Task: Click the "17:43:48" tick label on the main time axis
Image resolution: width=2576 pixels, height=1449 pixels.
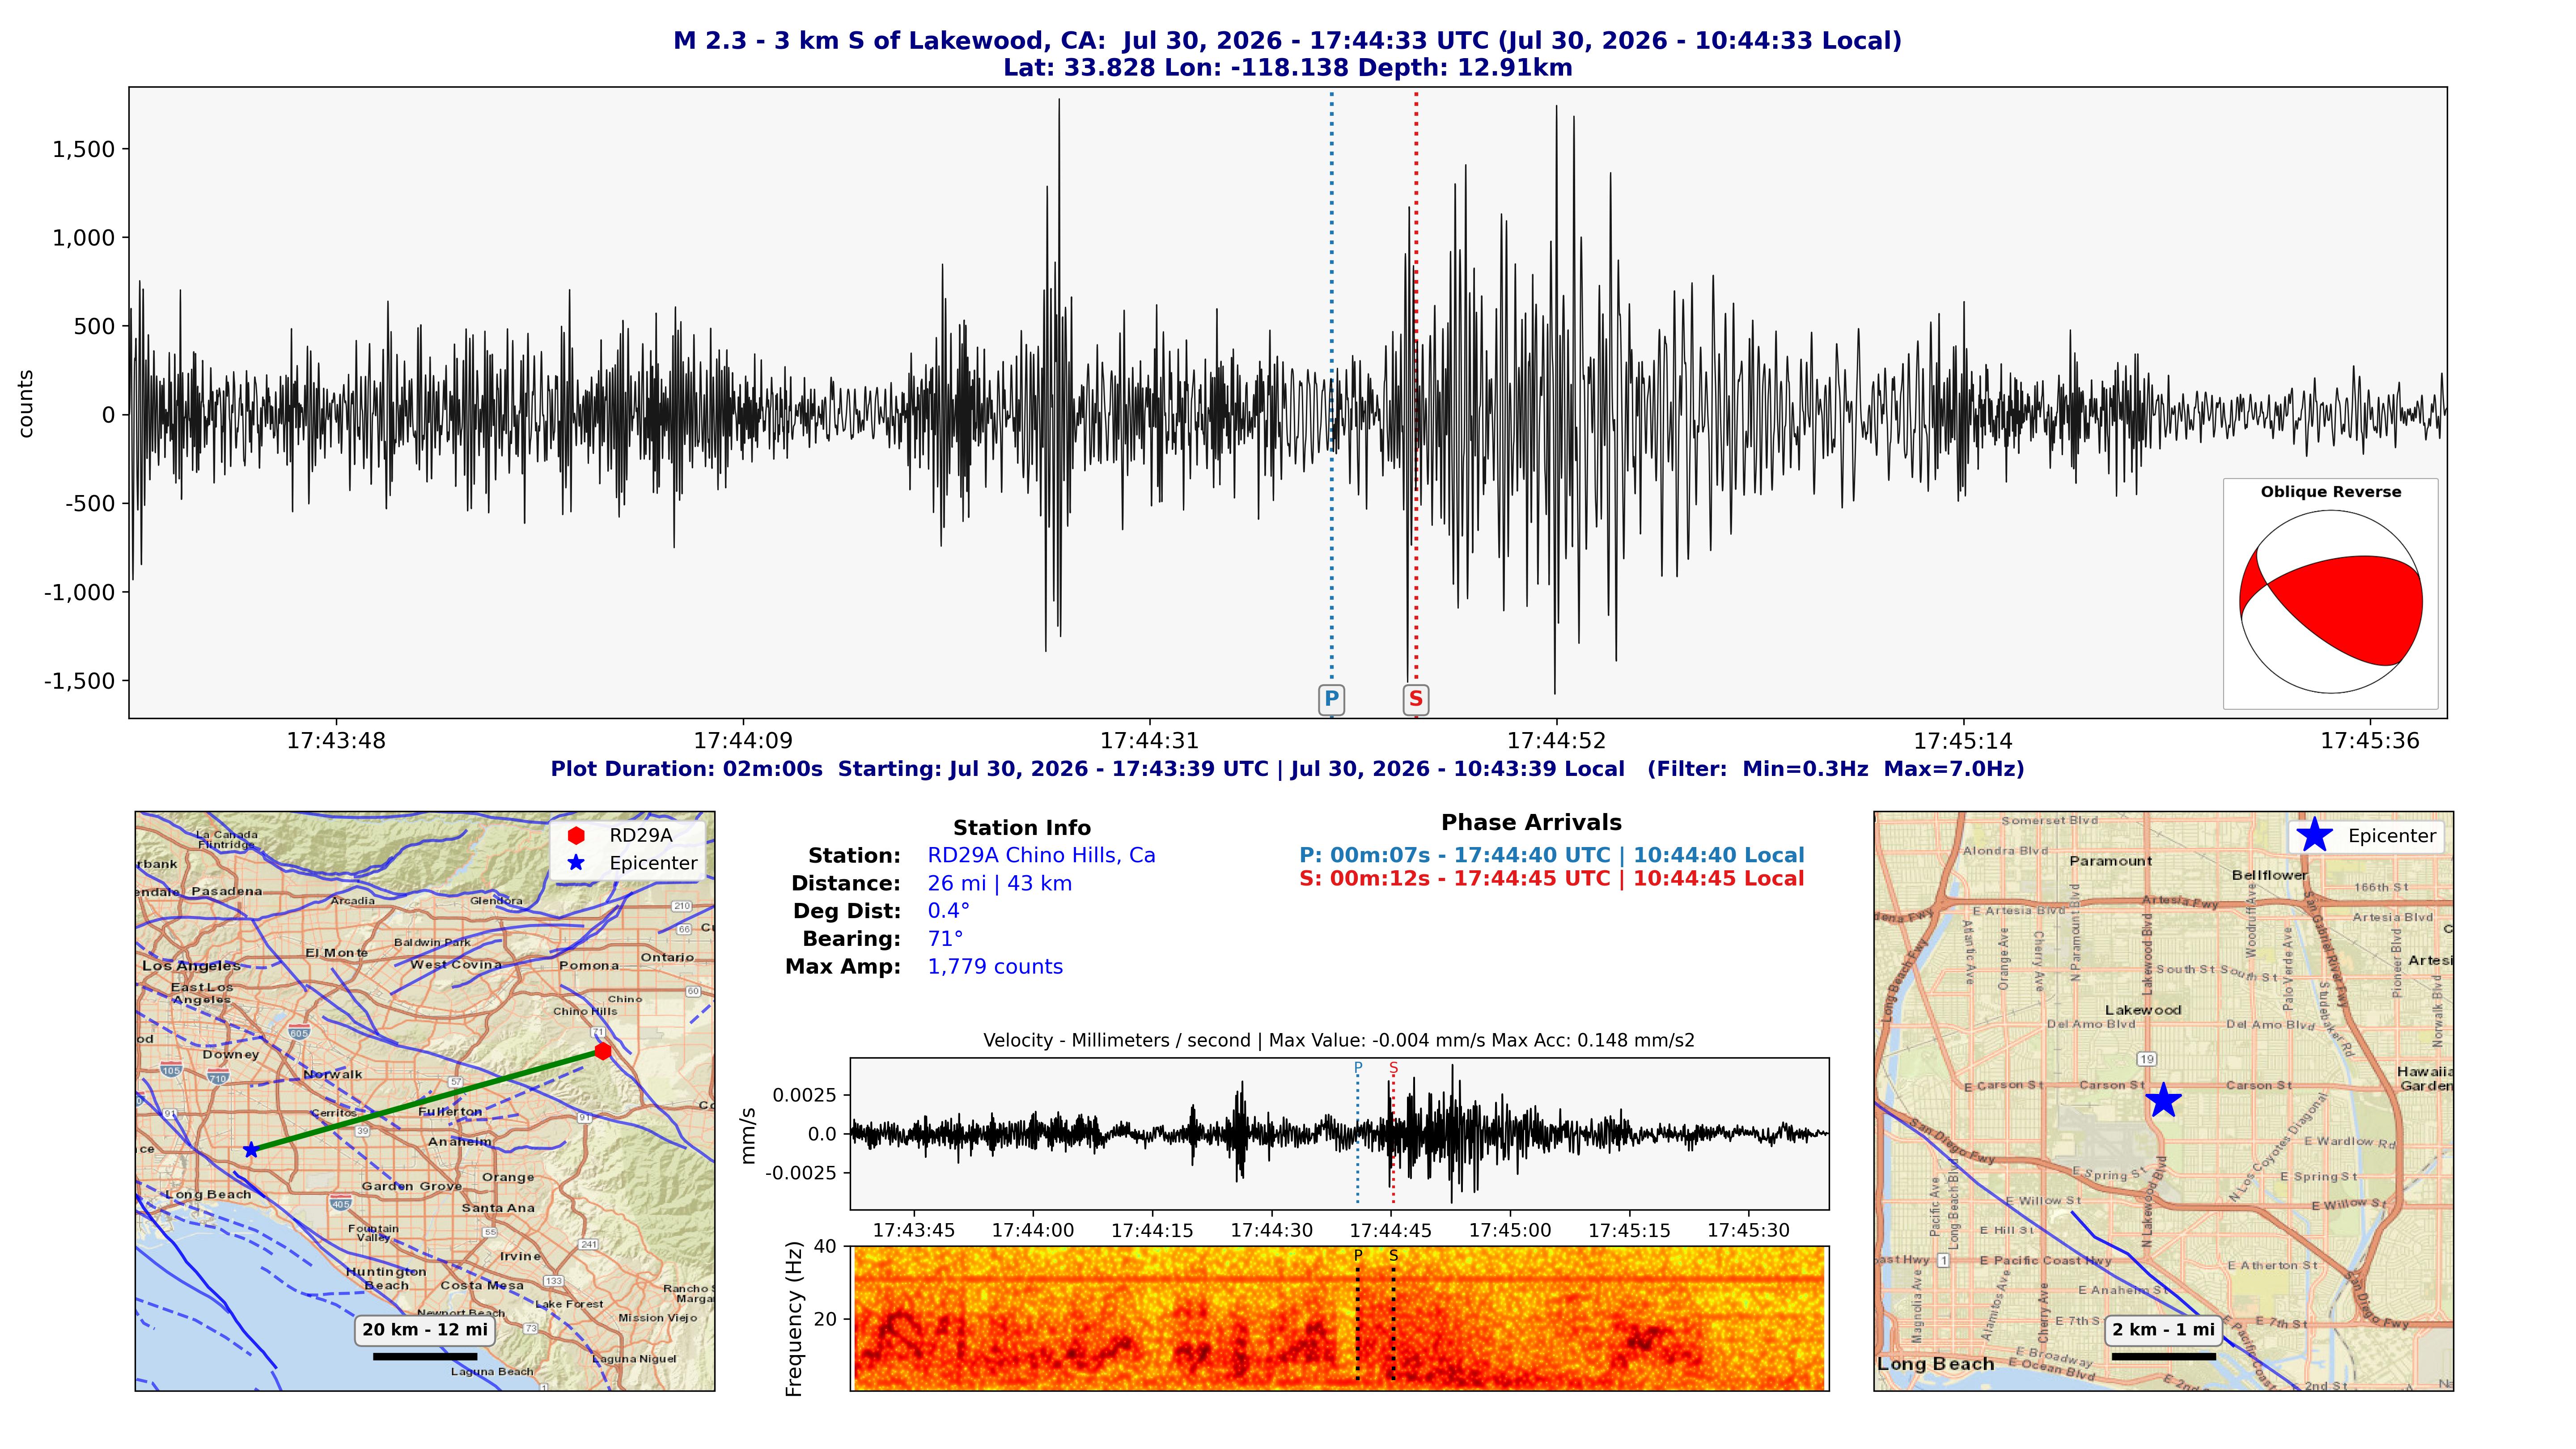Action: tap(336, 741)
